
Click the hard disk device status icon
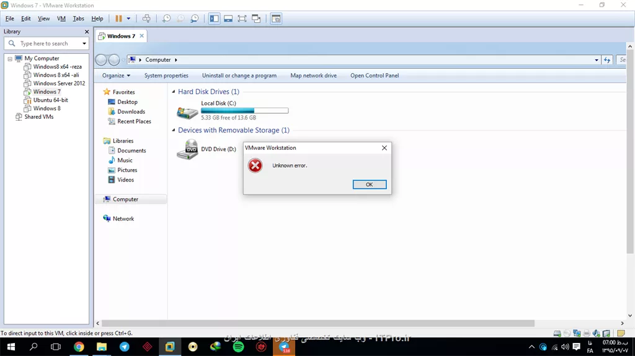click(557, 333)
